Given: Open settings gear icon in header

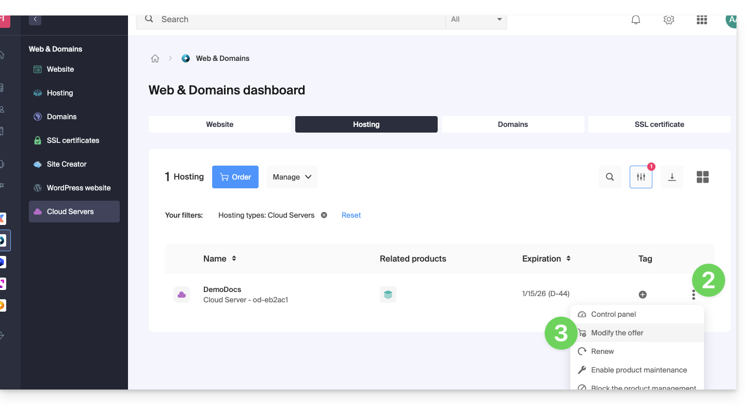Looking at the screenshot, I should (668, 20).
